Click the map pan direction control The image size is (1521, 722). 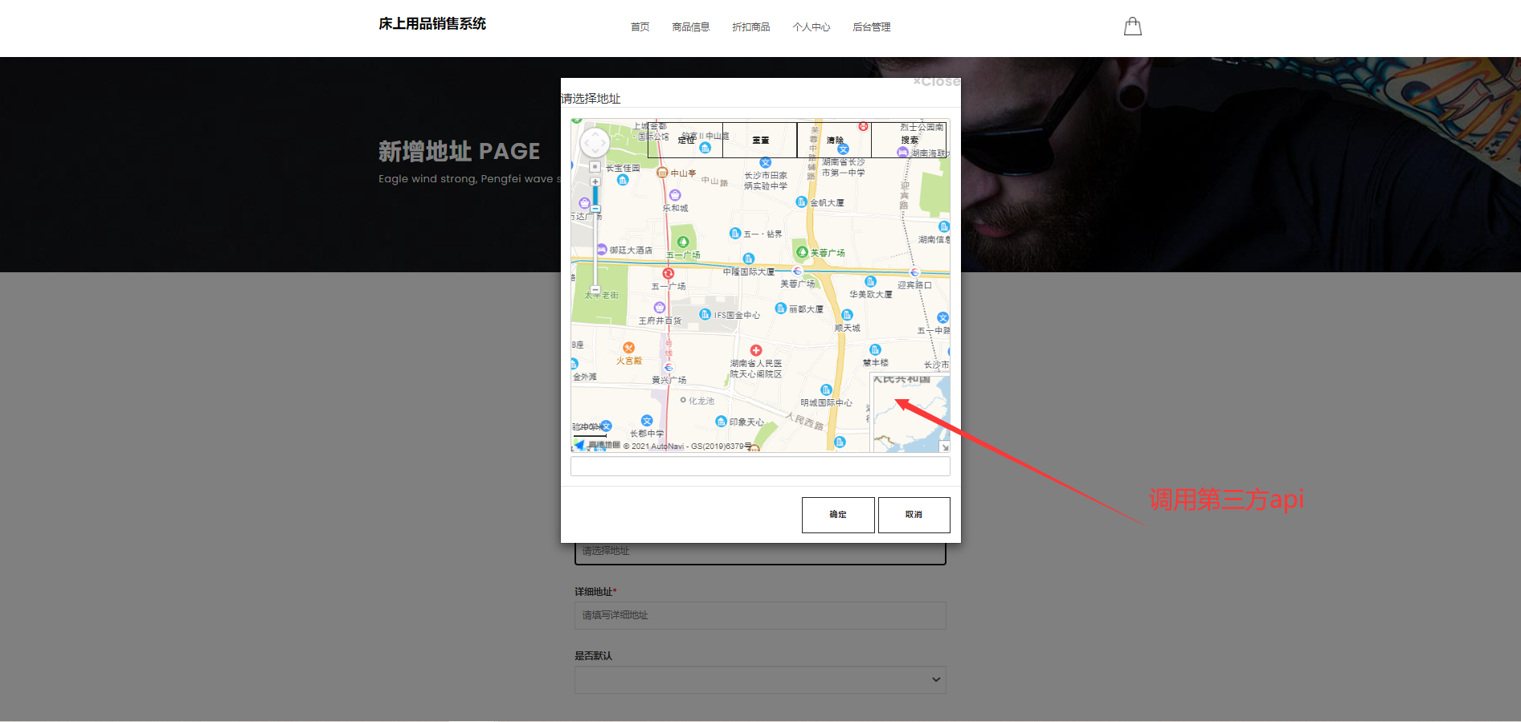click(x=595, y=143)
